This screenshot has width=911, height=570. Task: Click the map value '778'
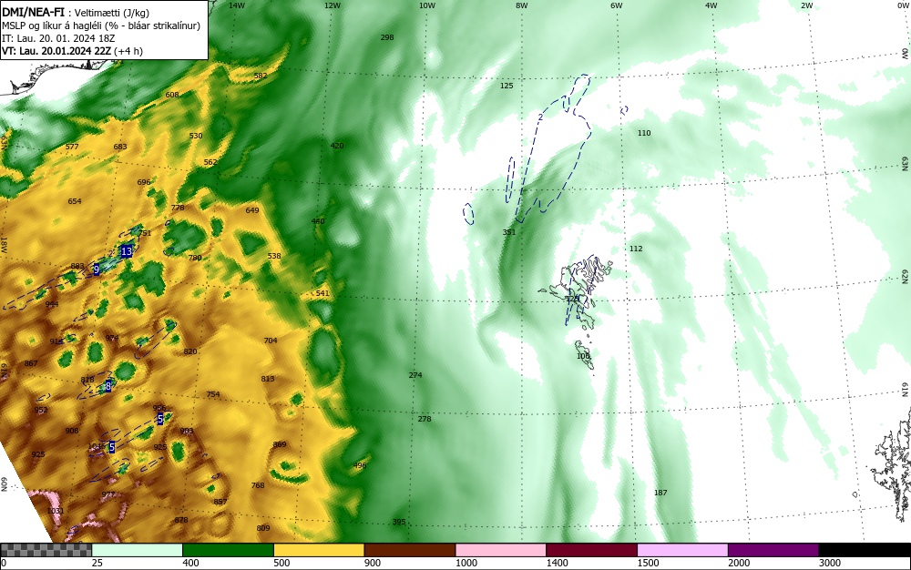(178, 208)
